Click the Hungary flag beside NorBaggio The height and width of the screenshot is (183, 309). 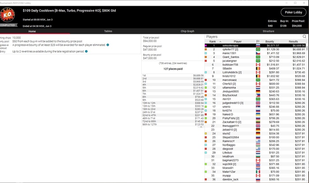258,145
